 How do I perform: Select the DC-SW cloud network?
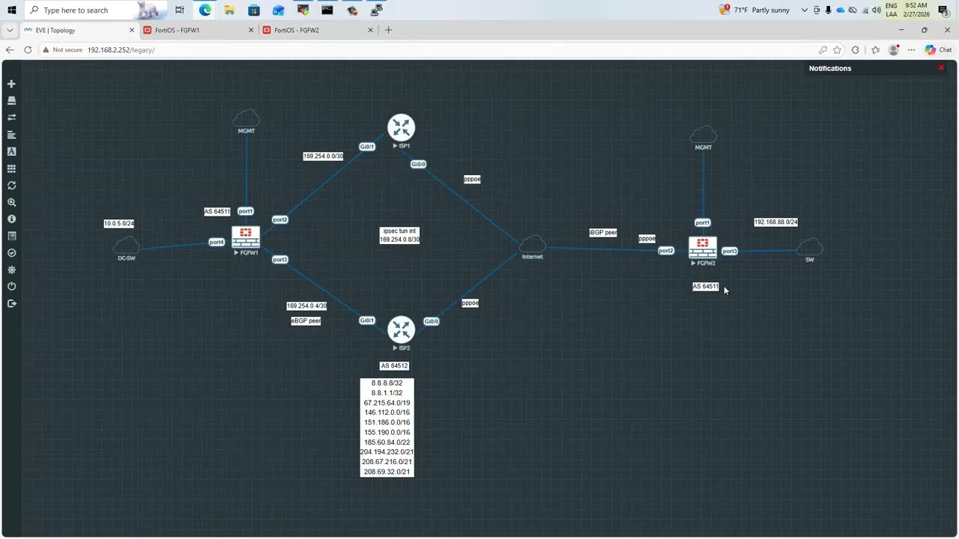pos(126,245)
